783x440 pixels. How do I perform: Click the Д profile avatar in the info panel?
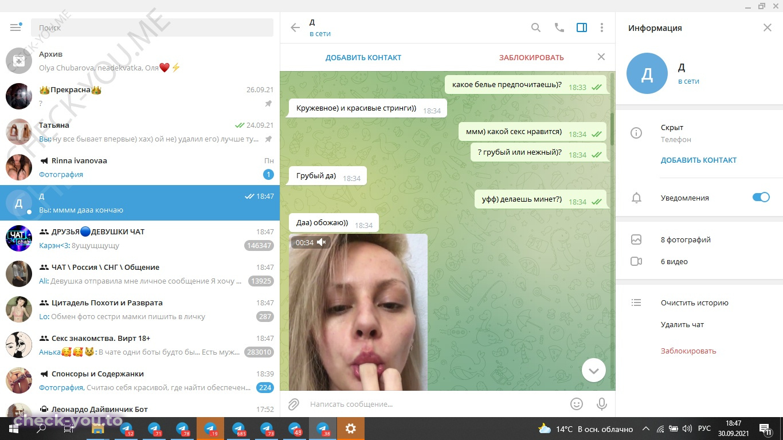coord(647,73)
